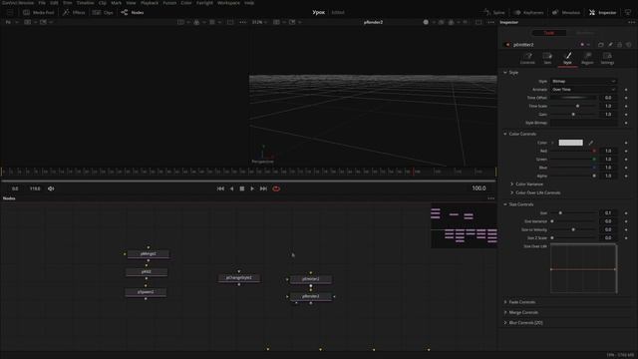This screenshot has height=359, width=638.
Task: Open the File menu
Action: tap(42, 3)
